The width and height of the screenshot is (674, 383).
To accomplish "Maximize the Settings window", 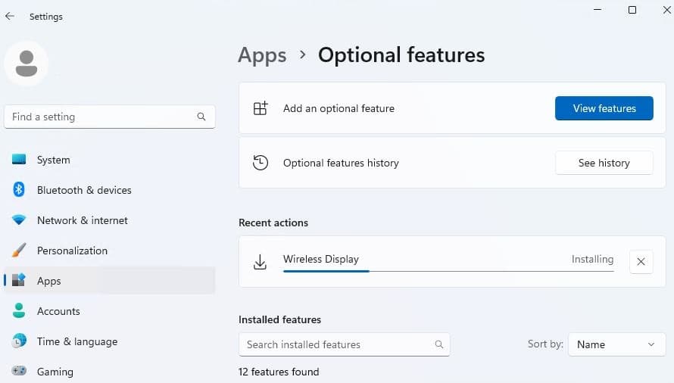I will click(x=632, y=9).
